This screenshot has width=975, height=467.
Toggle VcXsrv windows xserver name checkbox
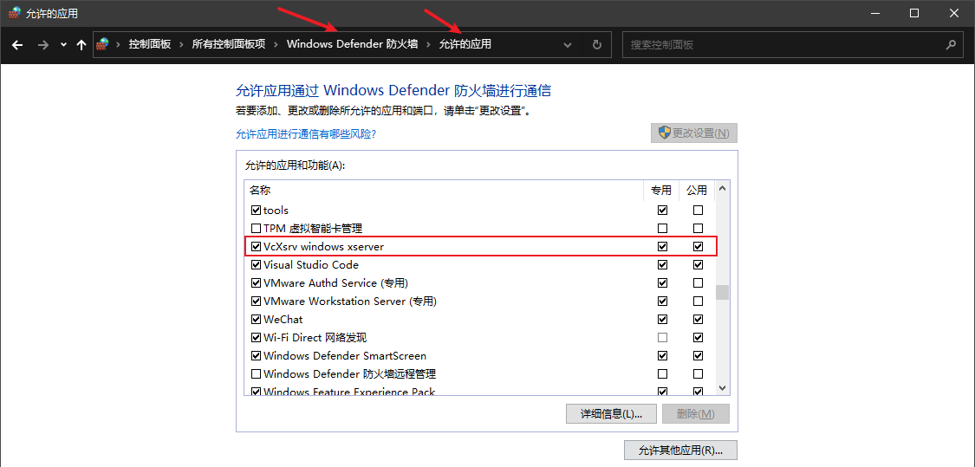coord(256,246)
